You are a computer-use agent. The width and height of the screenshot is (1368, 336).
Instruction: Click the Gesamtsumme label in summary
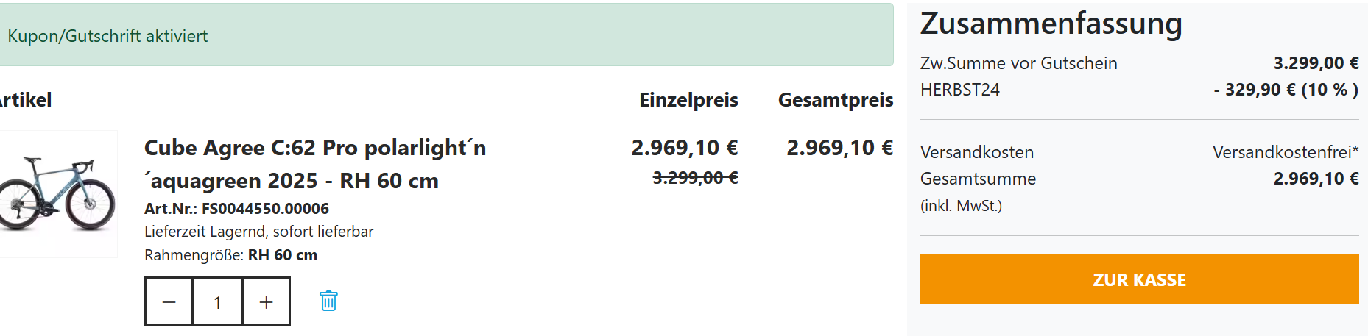point(978,179)
